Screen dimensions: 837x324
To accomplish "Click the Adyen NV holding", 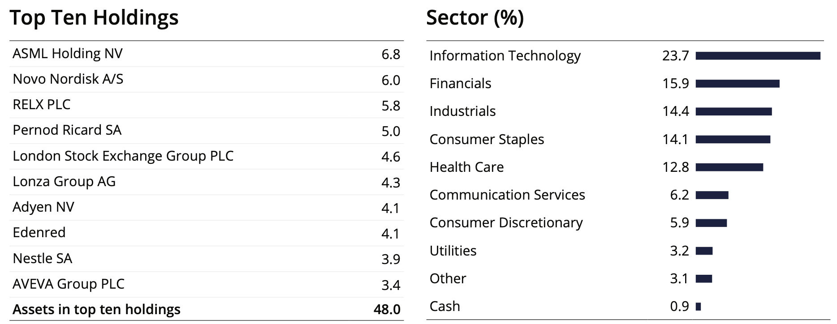I will pyautogui.click(x=43, y=207).
